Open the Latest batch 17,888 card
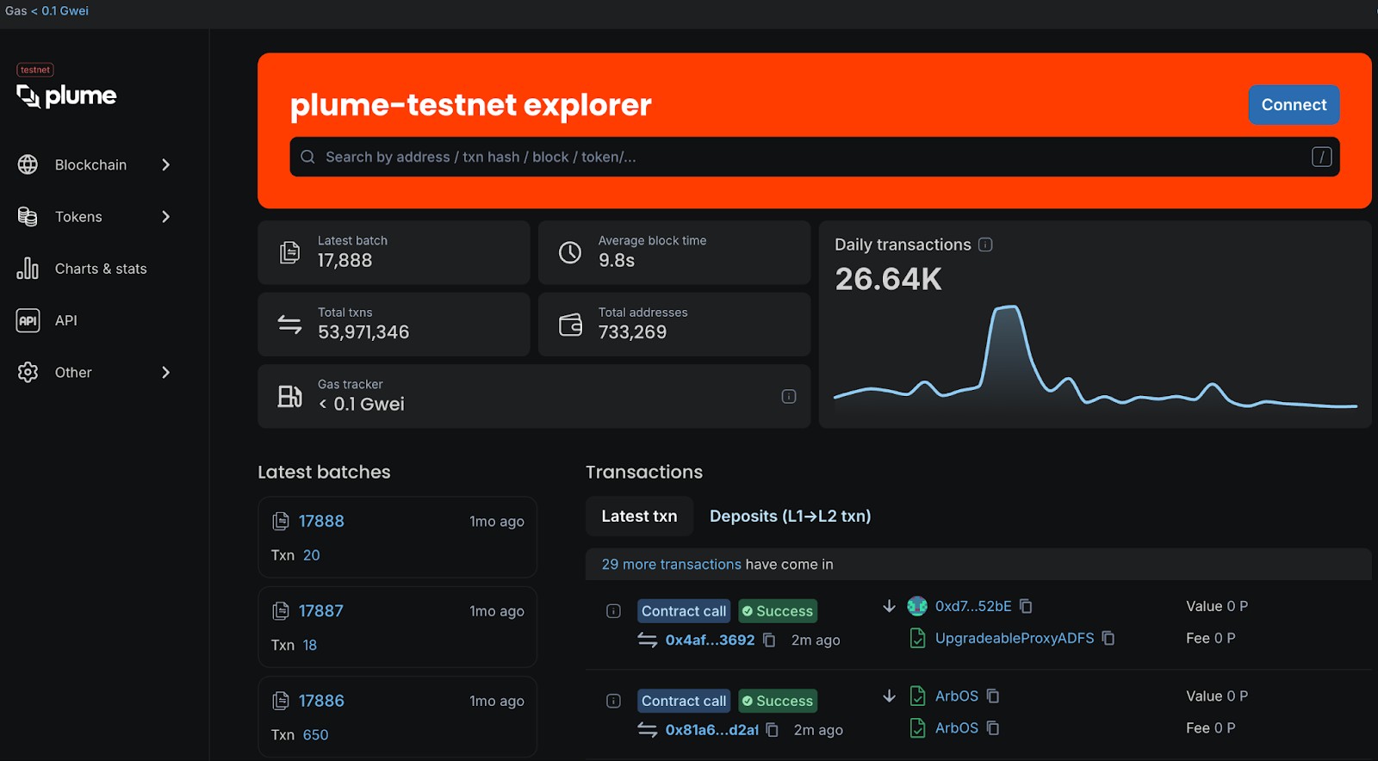Image resolution: width=1378 pixels, height=761 pixels. tap(394, 252)
